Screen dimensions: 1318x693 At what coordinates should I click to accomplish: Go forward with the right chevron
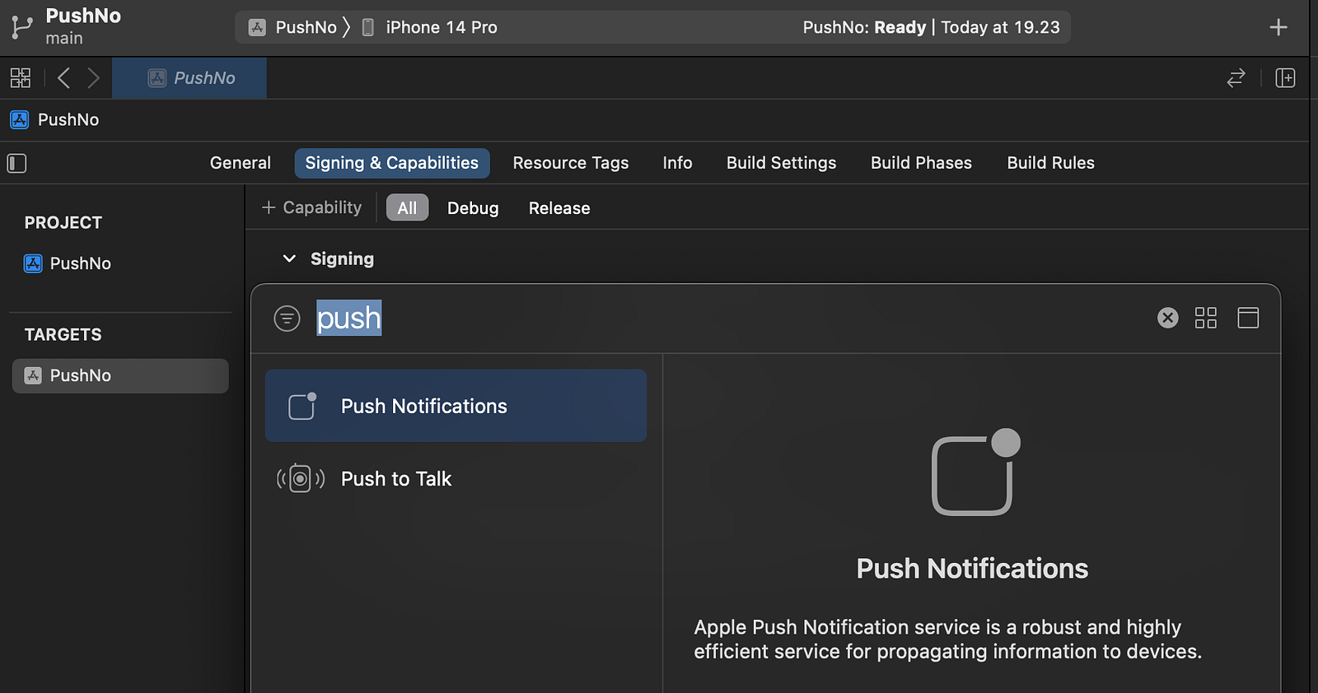coord(93,78)
